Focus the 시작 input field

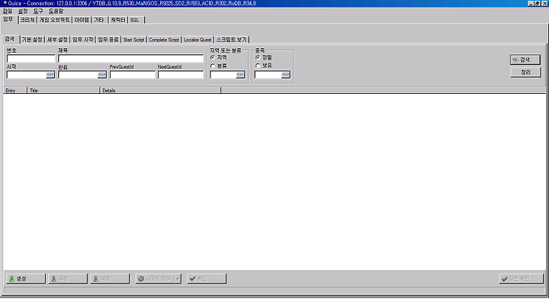click(x=26, y=75)
